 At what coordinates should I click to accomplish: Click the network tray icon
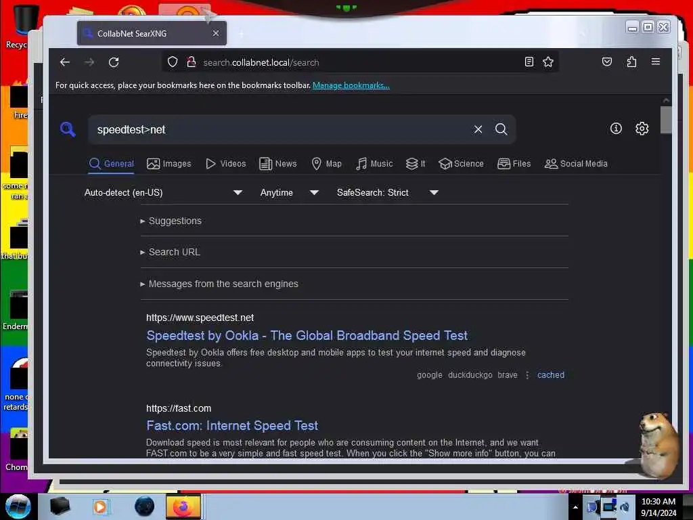pos(609,506)
